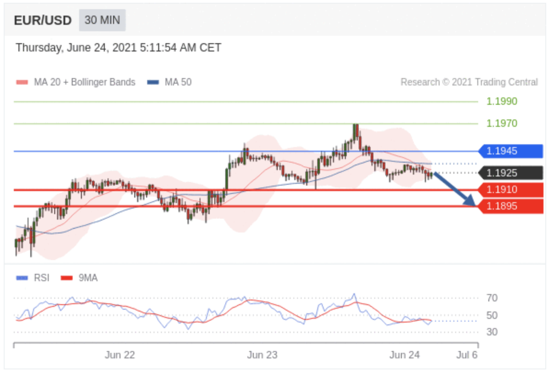The height and width of the screenshot is (374, 549).
Task: Click the Jun 23 date on time axis
Action: (262, 355)
